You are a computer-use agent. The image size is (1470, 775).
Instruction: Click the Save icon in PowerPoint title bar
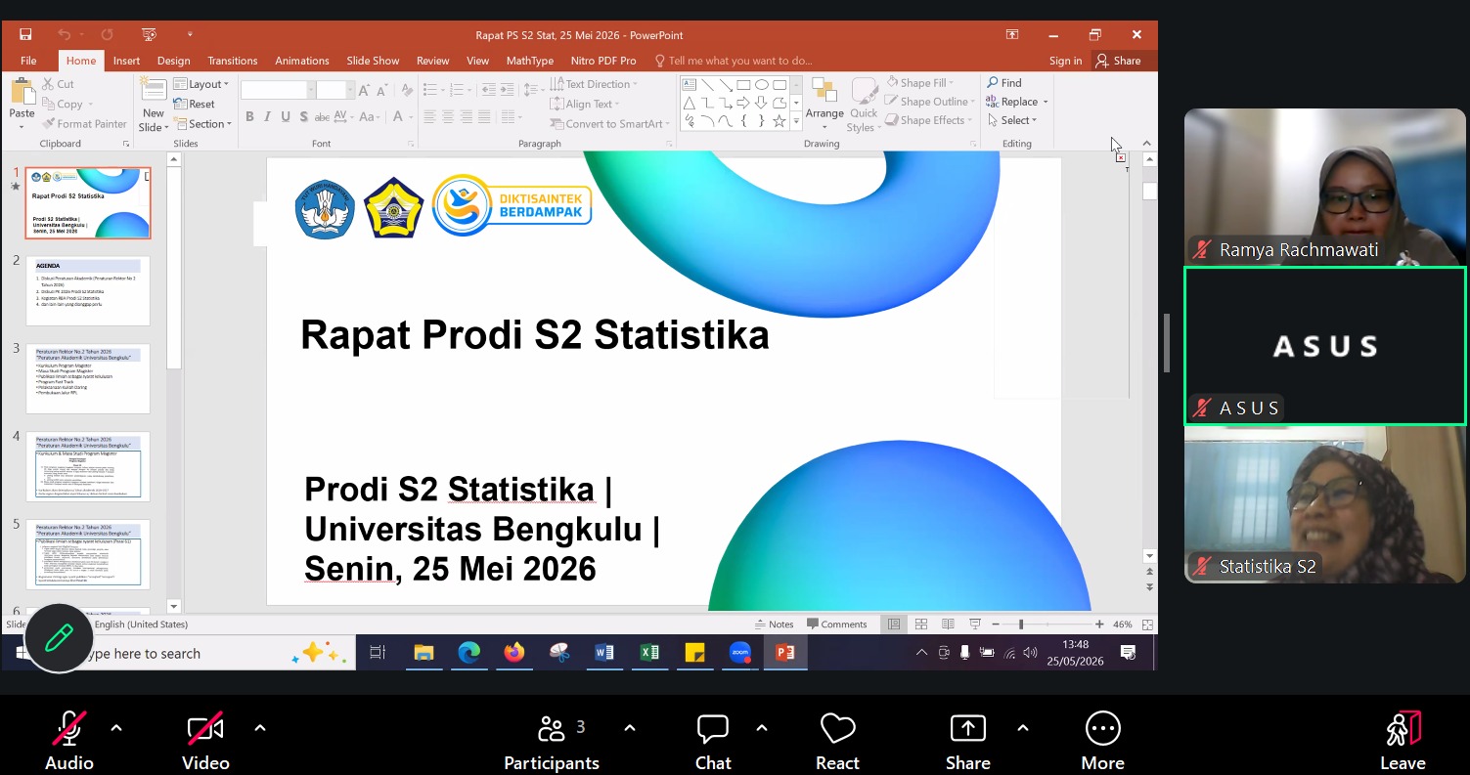pyautogui.click(x=25, y=34)
